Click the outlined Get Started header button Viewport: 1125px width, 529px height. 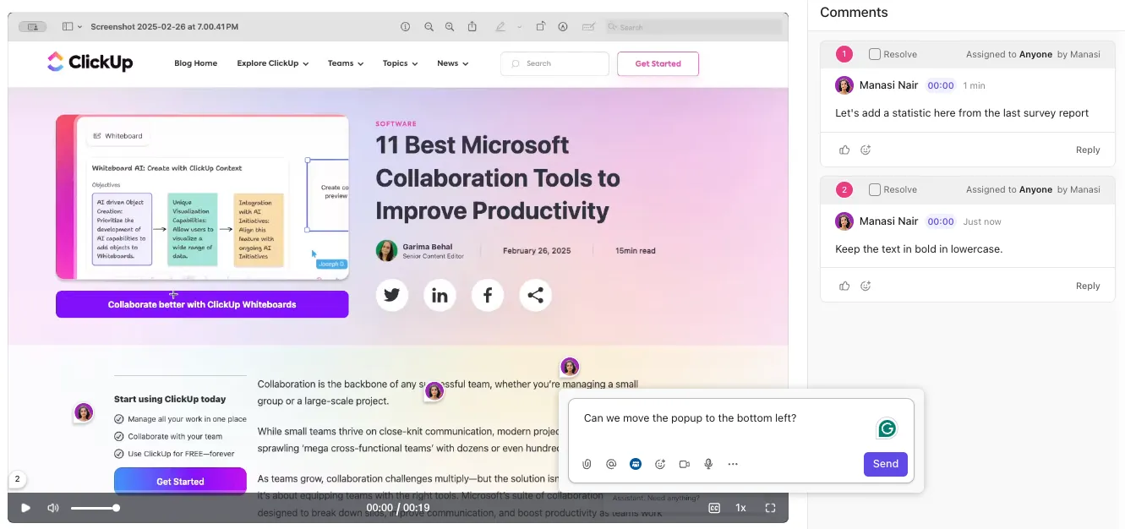coord(658,63)
